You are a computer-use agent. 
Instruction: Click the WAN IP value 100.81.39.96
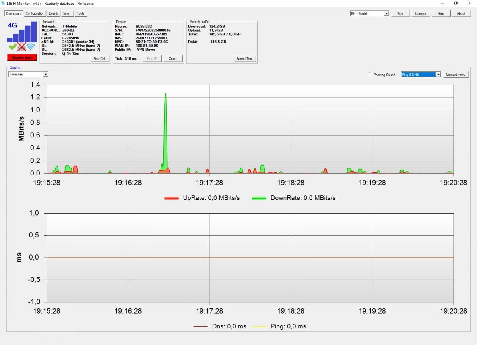[x=147, y=46]
